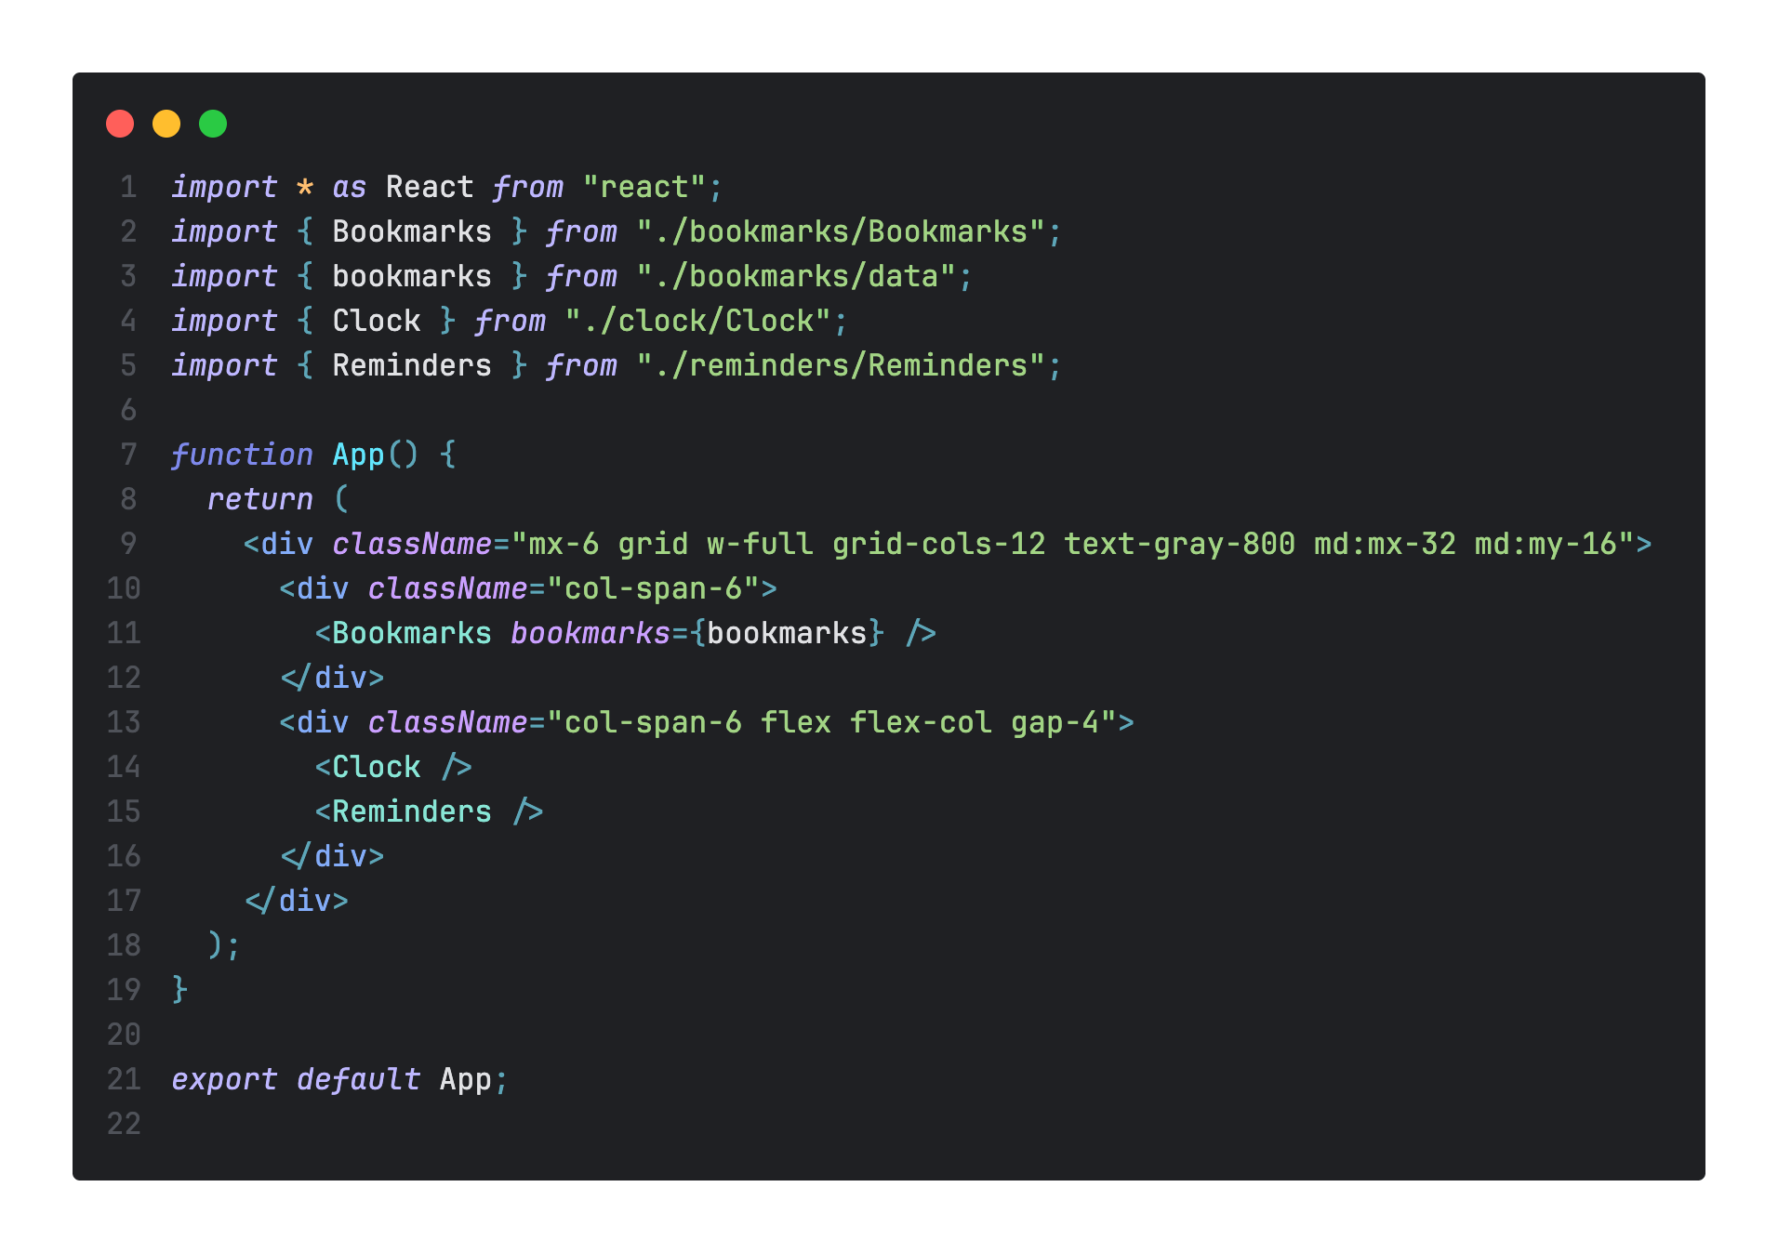This screenshot has width=1778, height=1253.
Task: Click the orange asterisk on line 1
Action: (305, 187)
